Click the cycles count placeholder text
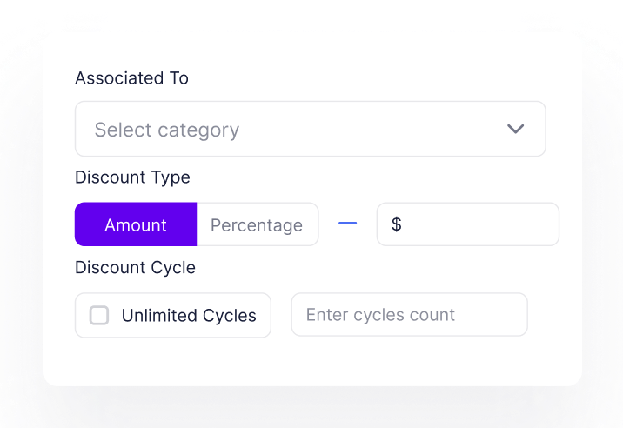Screen dimensions: 623x428 coord(380,315)
